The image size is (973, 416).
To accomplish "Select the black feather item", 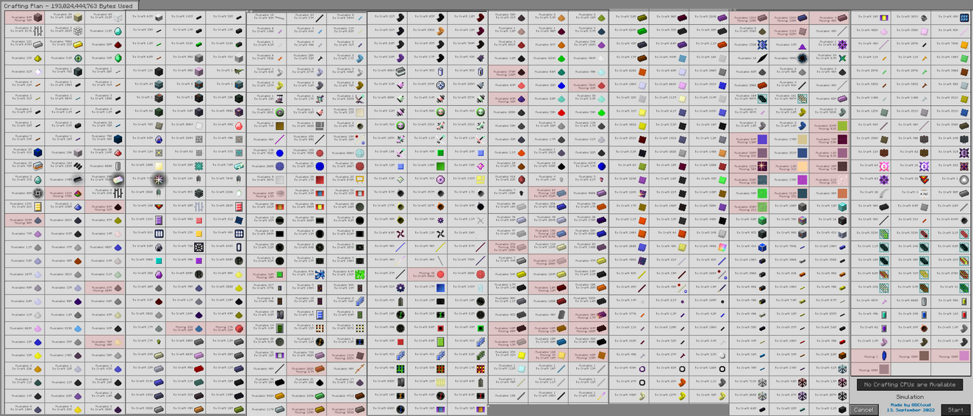I will click(x=762, y=58).
